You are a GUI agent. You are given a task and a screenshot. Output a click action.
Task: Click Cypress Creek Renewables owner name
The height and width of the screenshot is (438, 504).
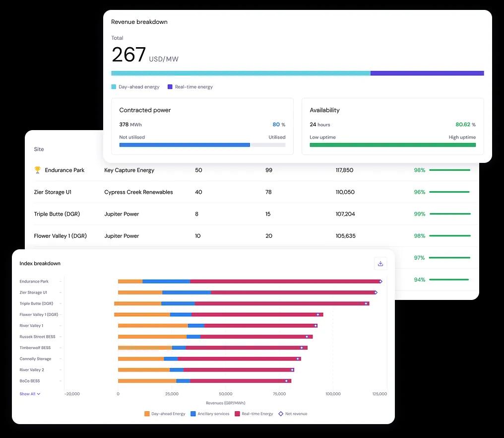[138, 192]
